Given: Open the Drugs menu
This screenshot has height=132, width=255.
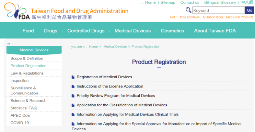Looking at the screenshot, I should (50, 31).
